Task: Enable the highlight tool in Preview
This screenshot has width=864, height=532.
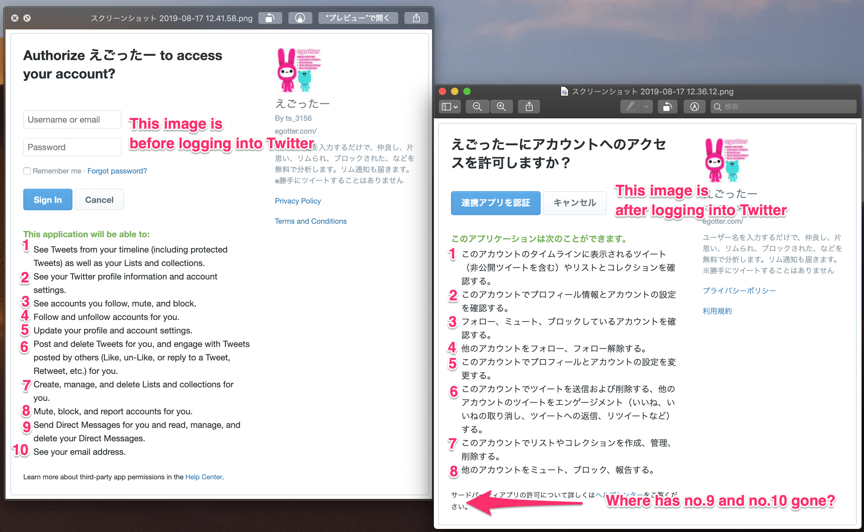Action: (631, 107)
